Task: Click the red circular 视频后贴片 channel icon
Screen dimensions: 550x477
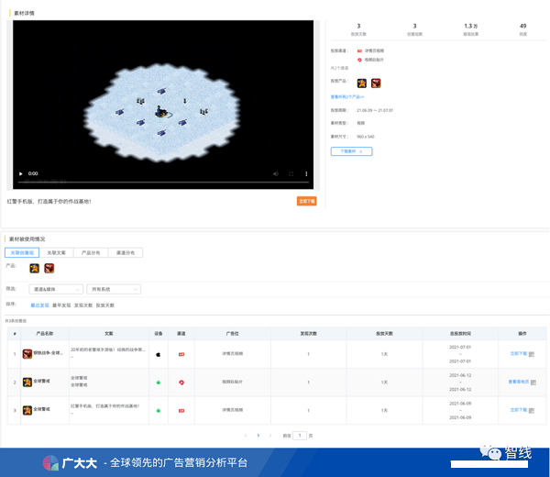Action: (359, 60)
